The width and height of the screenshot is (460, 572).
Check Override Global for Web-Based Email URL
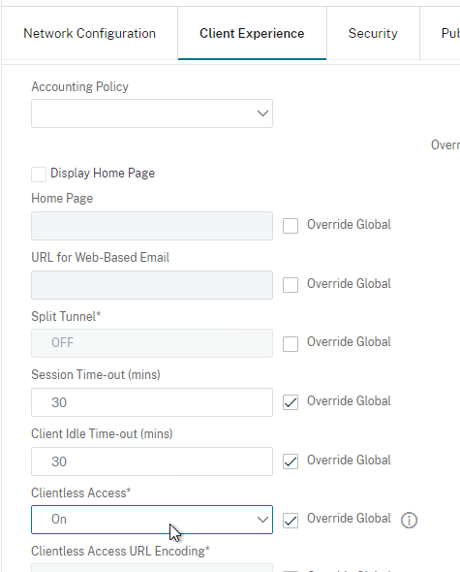pyautogui.click(x=291, y=284)
